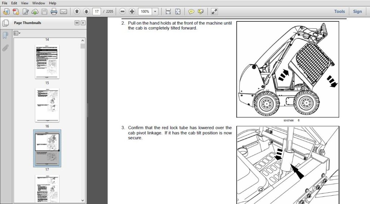Screen dimensions: 370x204
Task: Open the Tools pane
Action: [339, 11]
